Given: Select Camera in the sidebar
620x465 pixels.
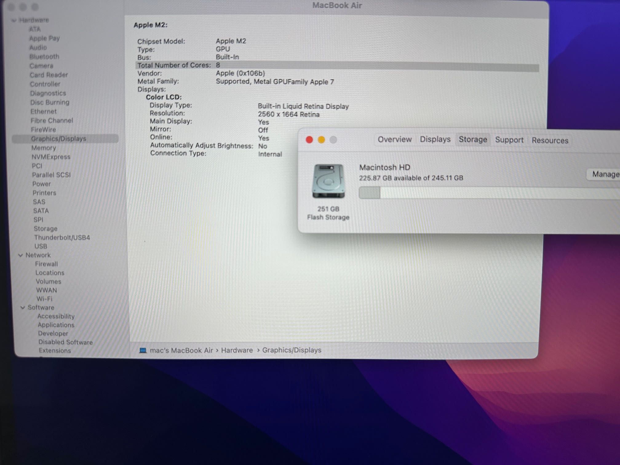Looking at the screenshot, I should point(42,66).
